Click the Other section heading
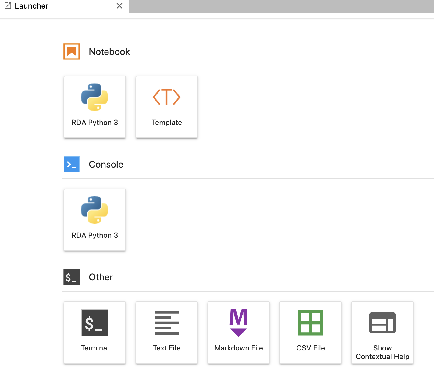Screen dimensions: 434x370 pos(101,277)
